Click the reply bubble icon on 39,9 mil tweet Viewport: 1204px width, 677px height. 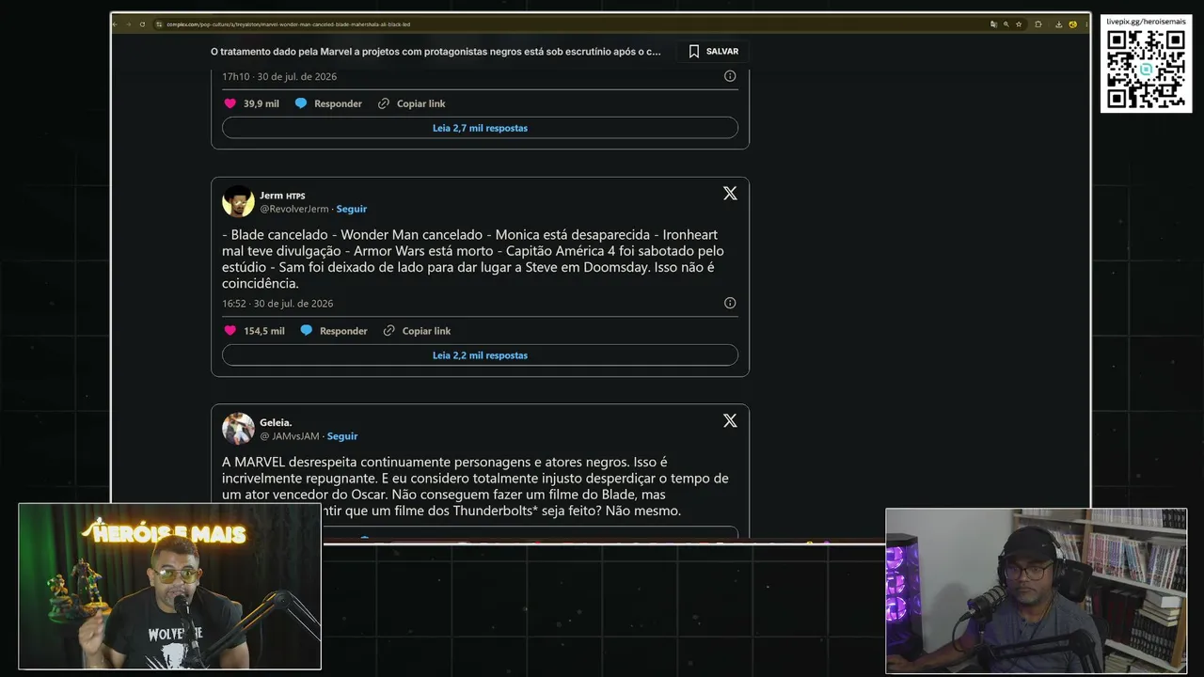[x=301, y=103]
